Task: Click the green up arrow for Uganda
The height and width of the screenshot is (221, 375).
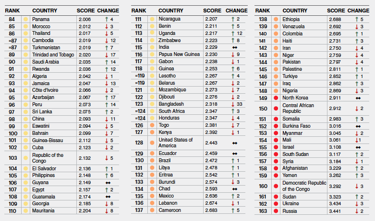Action: 232,33
